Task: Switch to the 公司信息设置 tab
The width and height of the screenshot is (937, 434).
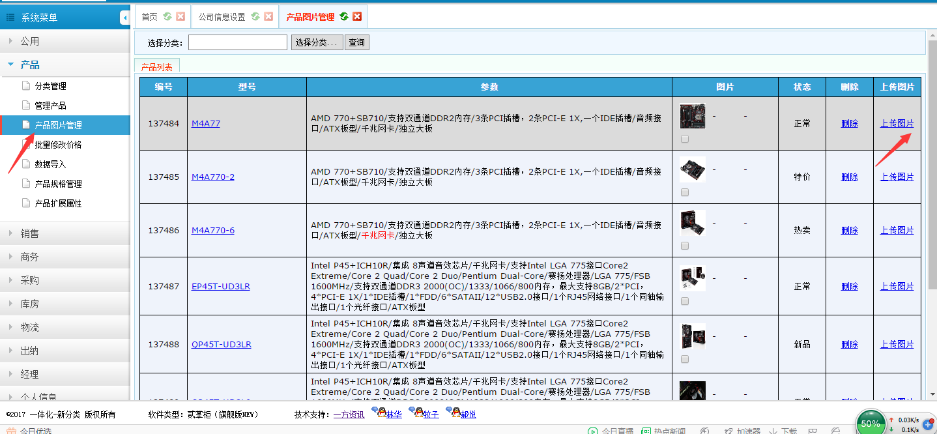Action: (x=222, y=17)
